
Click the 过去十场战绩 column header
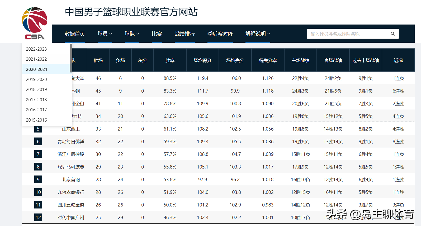366,60
